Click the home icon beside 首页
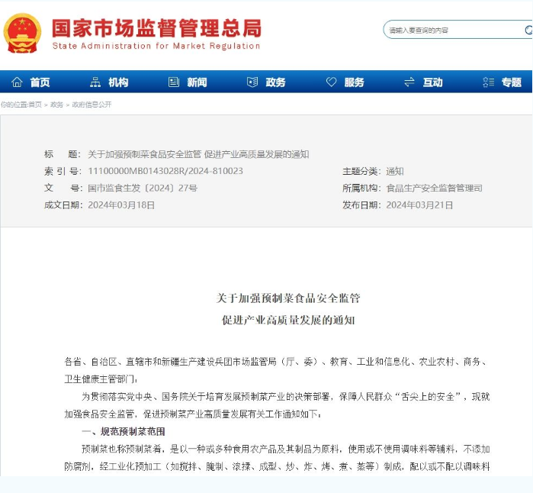The height and width of the screenshot is (493, 533). [17, 82]
